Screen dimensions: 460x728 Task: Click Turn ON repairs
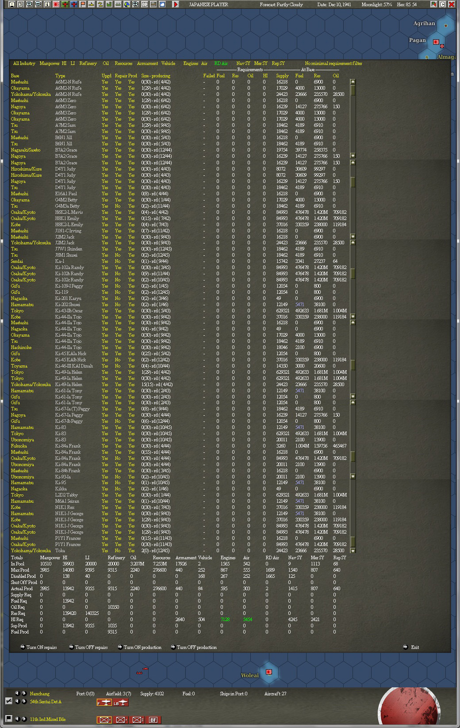coord(39,647)
